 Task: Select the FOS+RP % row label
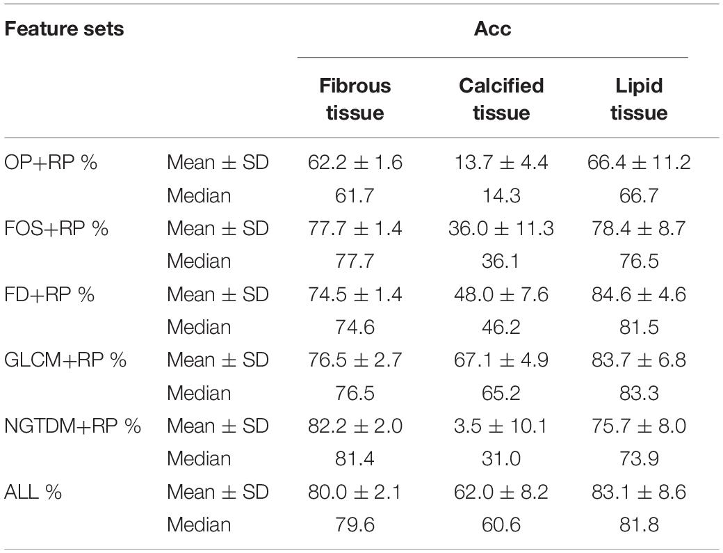(56, 228)
